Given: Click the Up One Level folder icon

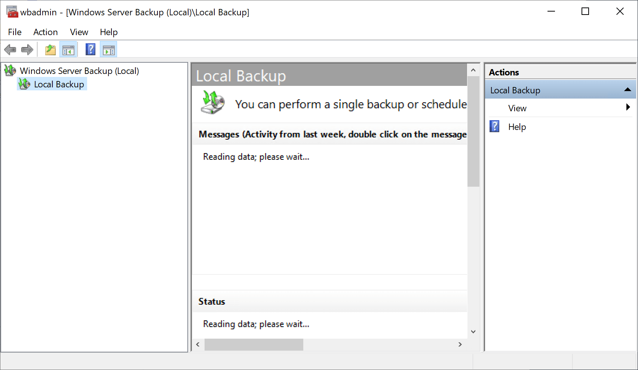Looking at the screenshot, I should 50,50.
